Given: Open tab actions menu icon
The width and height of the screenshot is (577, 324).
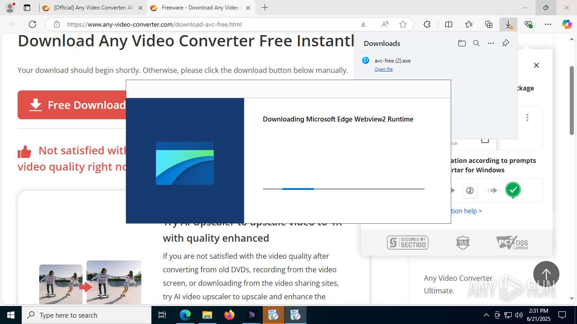Looking at the screenshot, I should pos(27,8).
